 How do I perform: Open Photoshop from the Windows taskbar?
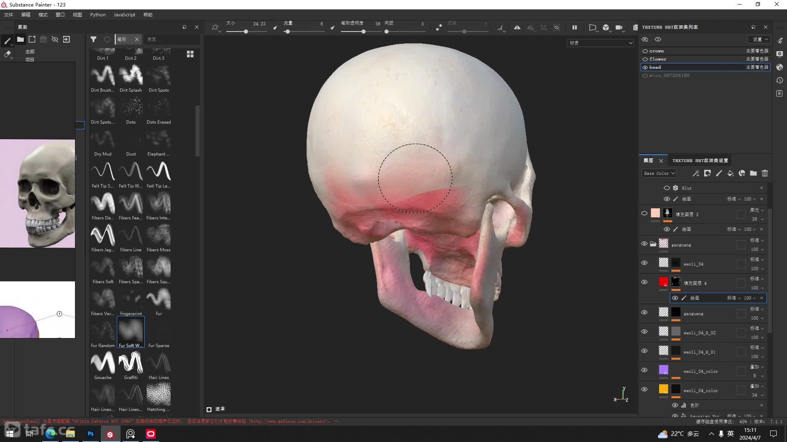pos(91,434)
